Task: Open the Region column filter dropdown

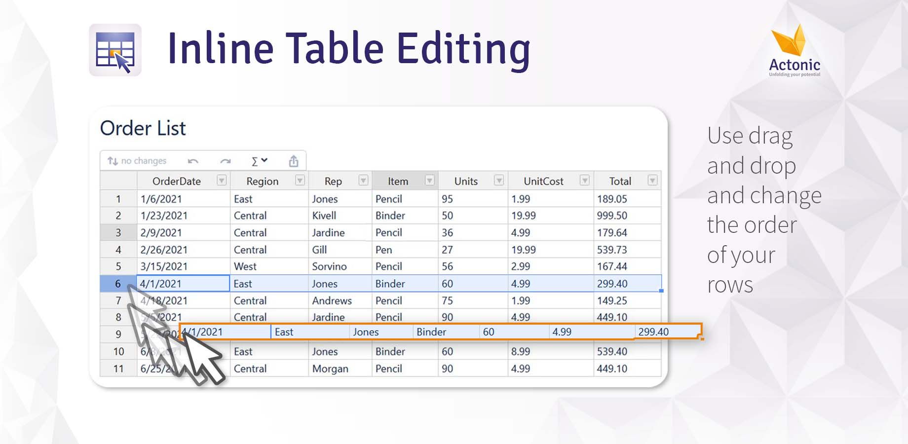Action: coord(300,181)
